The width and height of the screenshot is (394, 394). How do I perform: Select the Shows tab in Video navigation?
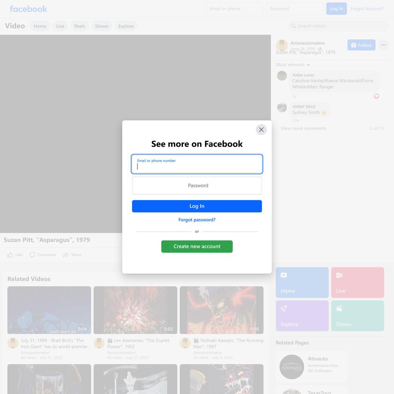click(x=102, y=26)
